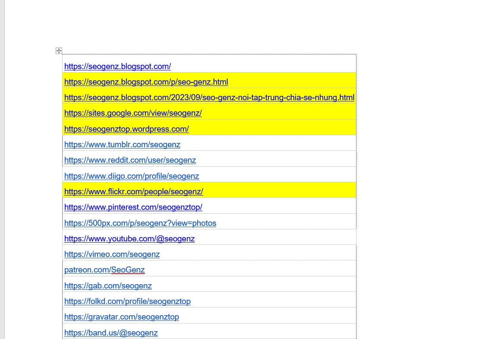Image resolution: width=495 pixels, height=339 pixels.
Task: Open the gravatar.com/seogenztop link
Action: coord(122,317)
